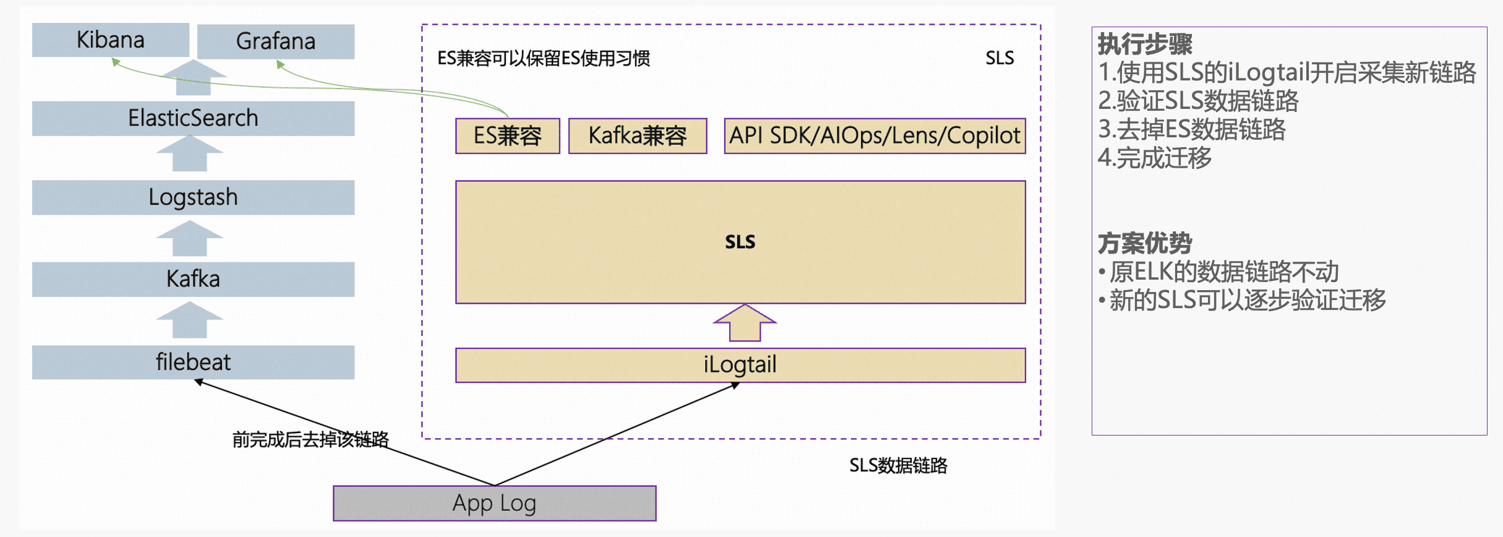Viewport: 1503px width, 537px height.
Task: Click the filebeat box
Action: point(193,362)
